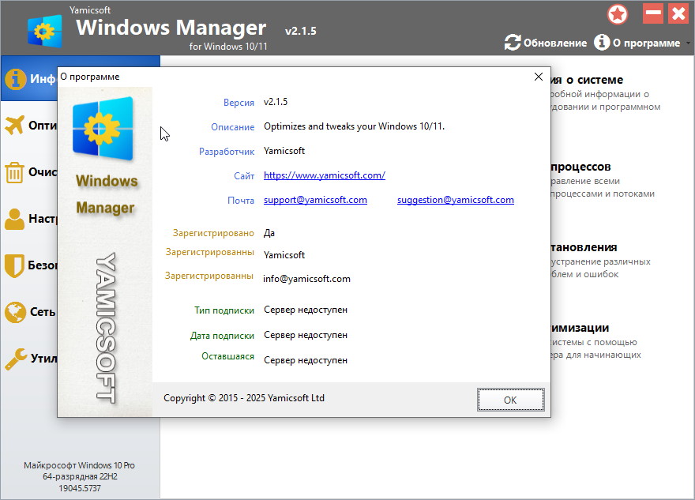Click the build number 19045.5737

tap(80, 488)
